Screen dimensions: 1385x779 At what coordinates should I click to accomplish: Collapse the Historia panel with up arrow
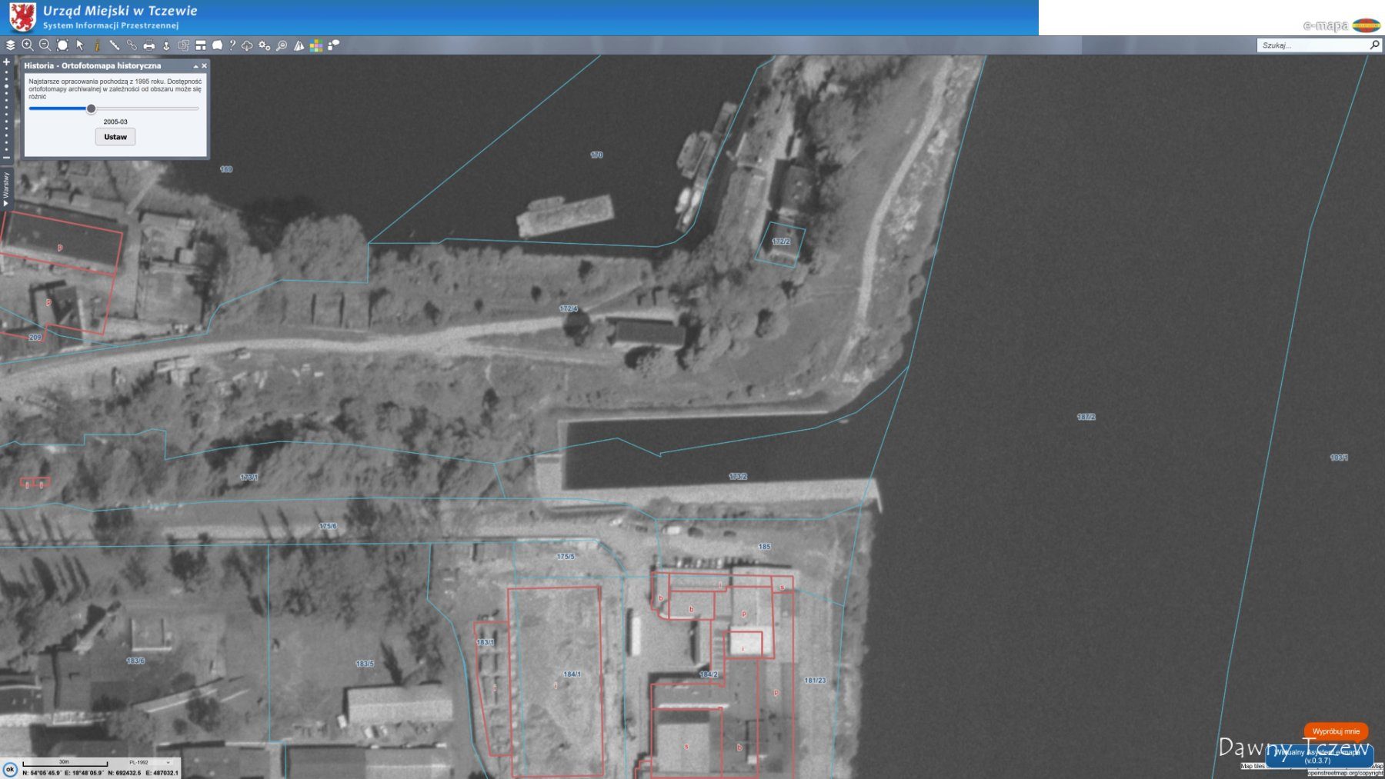(x=195, y=66)
